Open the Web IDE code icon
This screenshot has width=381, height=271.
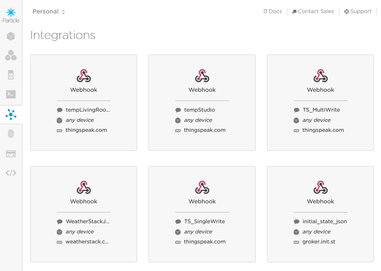pyautogui.click(x=11, y=173)
